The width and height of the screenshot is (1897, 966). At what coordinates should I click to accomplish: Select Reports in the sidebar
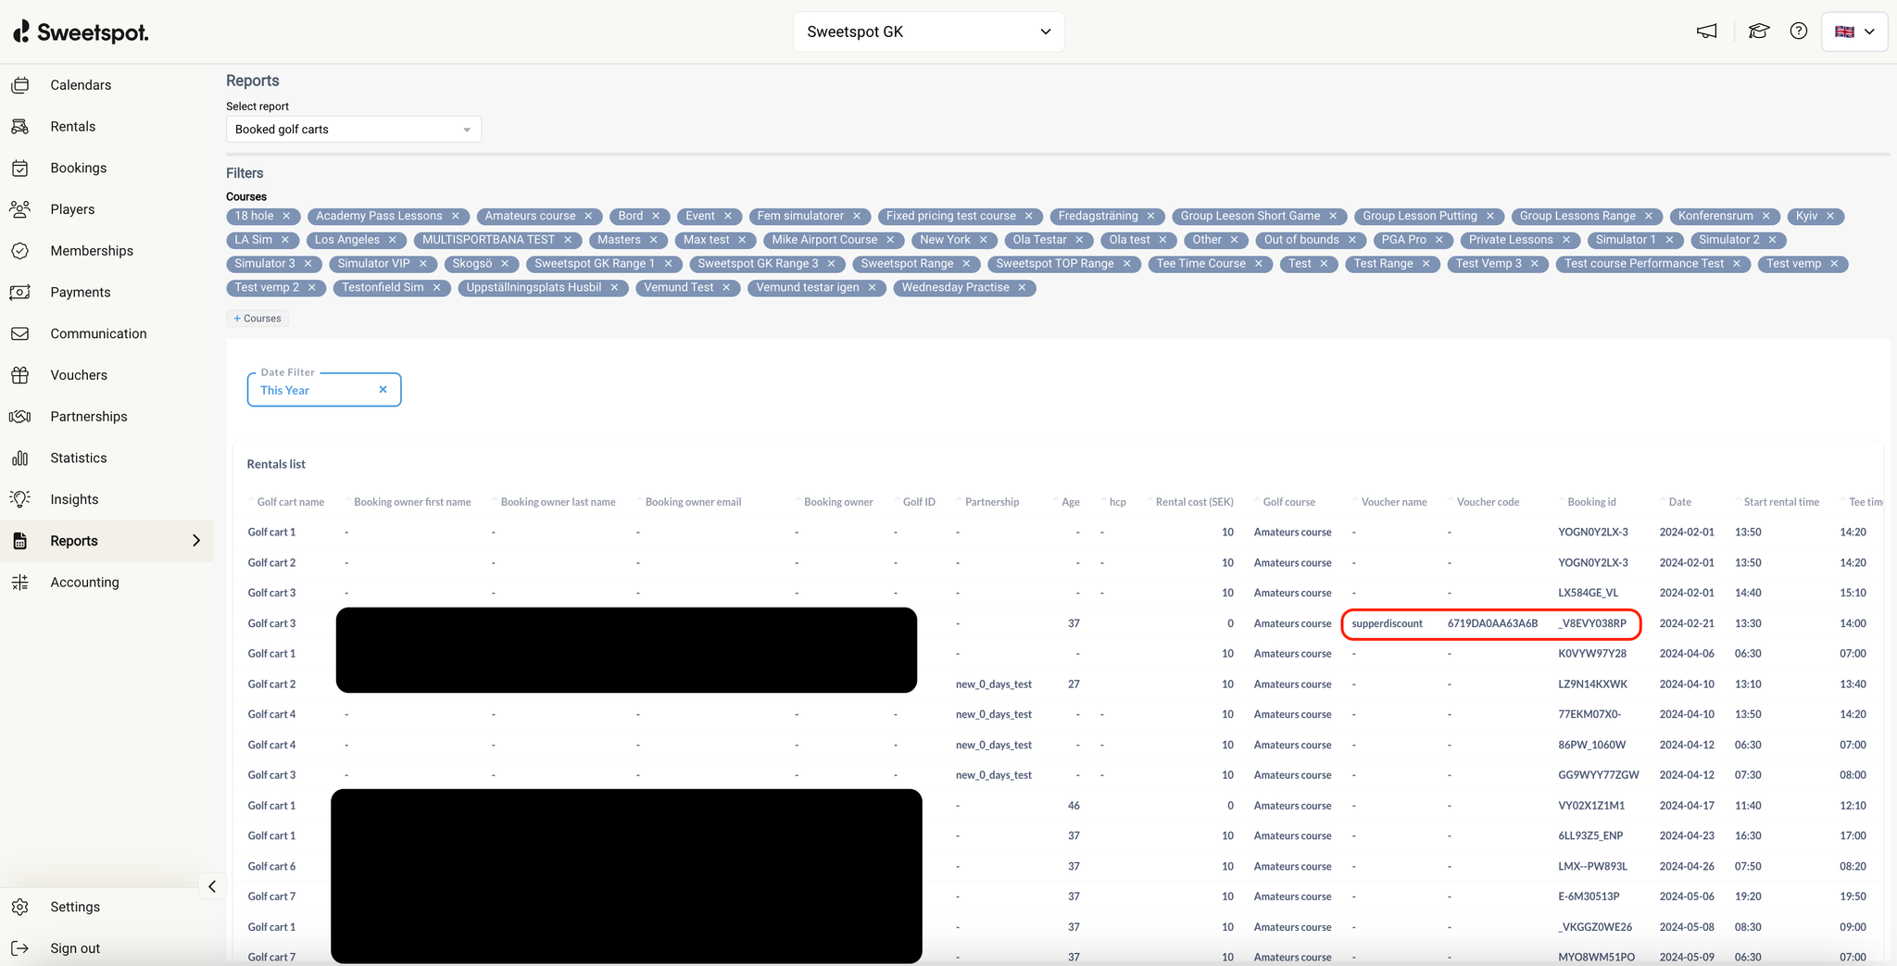tap(74, 541)
